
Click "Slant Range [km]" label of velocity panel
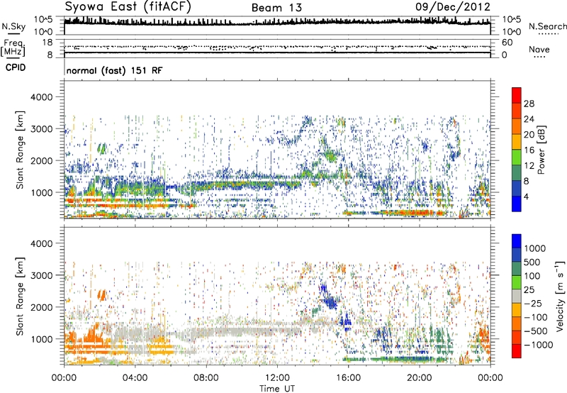(20, 296)
